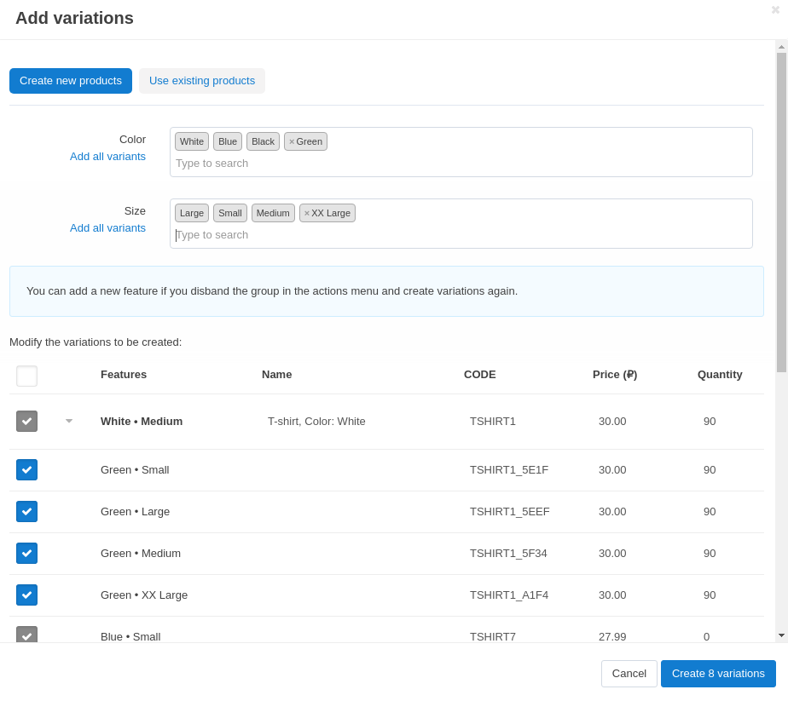Toggle the Blue • Small checkbox
788x701 pixels.
click(26, 635)
